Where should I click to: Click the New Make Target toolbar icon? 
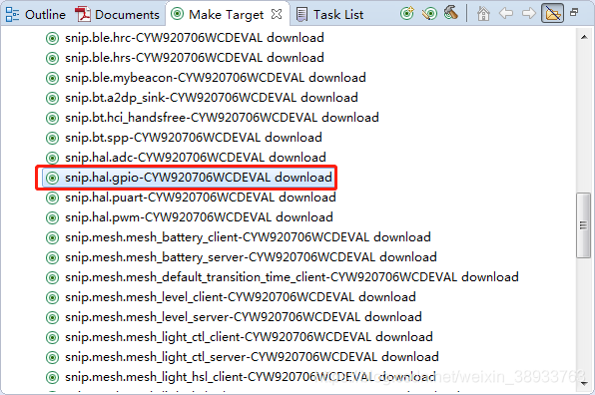coord(407,14)
